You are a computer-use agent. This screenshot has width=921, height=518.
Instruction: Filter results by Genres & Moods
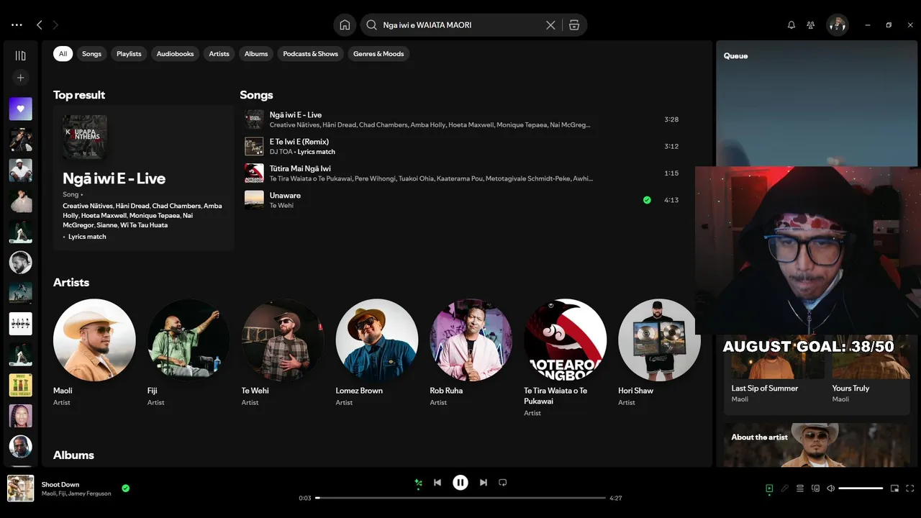click(378, 54)
